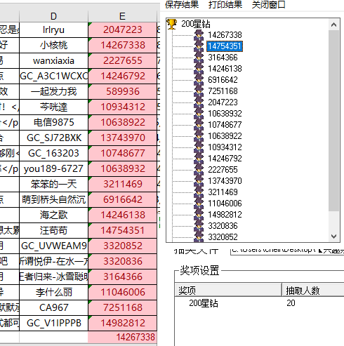Click the 关闭窗口 menu item
The width and height of the screenshot is (344, 346).
pyautogui.click(x=268, y=4)
